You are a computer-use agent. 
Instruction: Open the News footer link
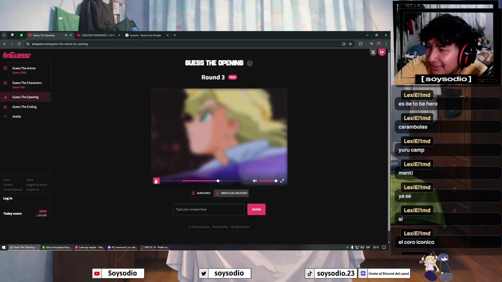(x=6, y=180)
